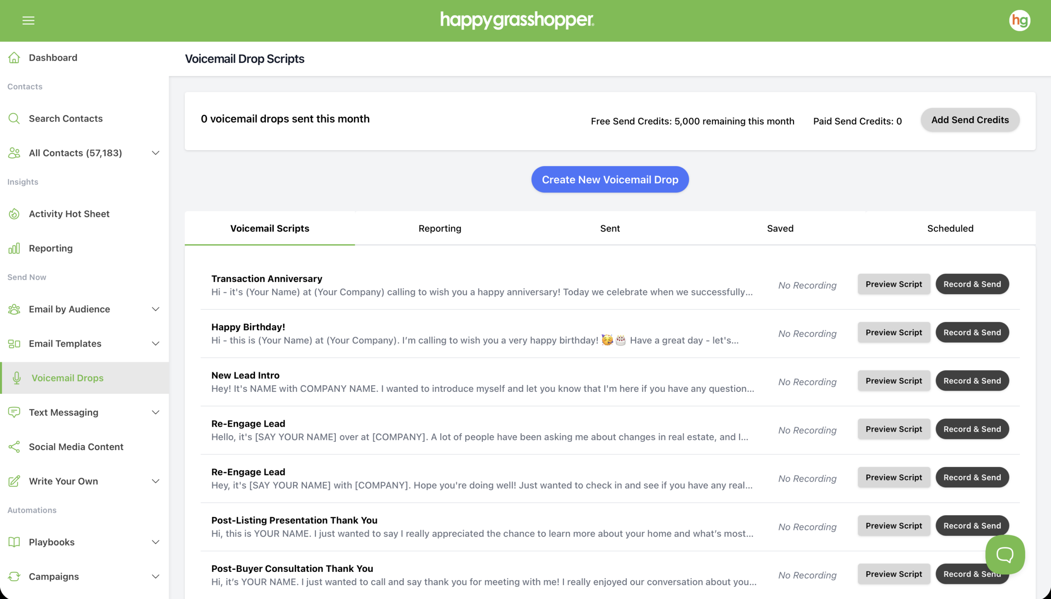
Task: Click the Search Contacts magnifier icon
Action: [14, 119]
